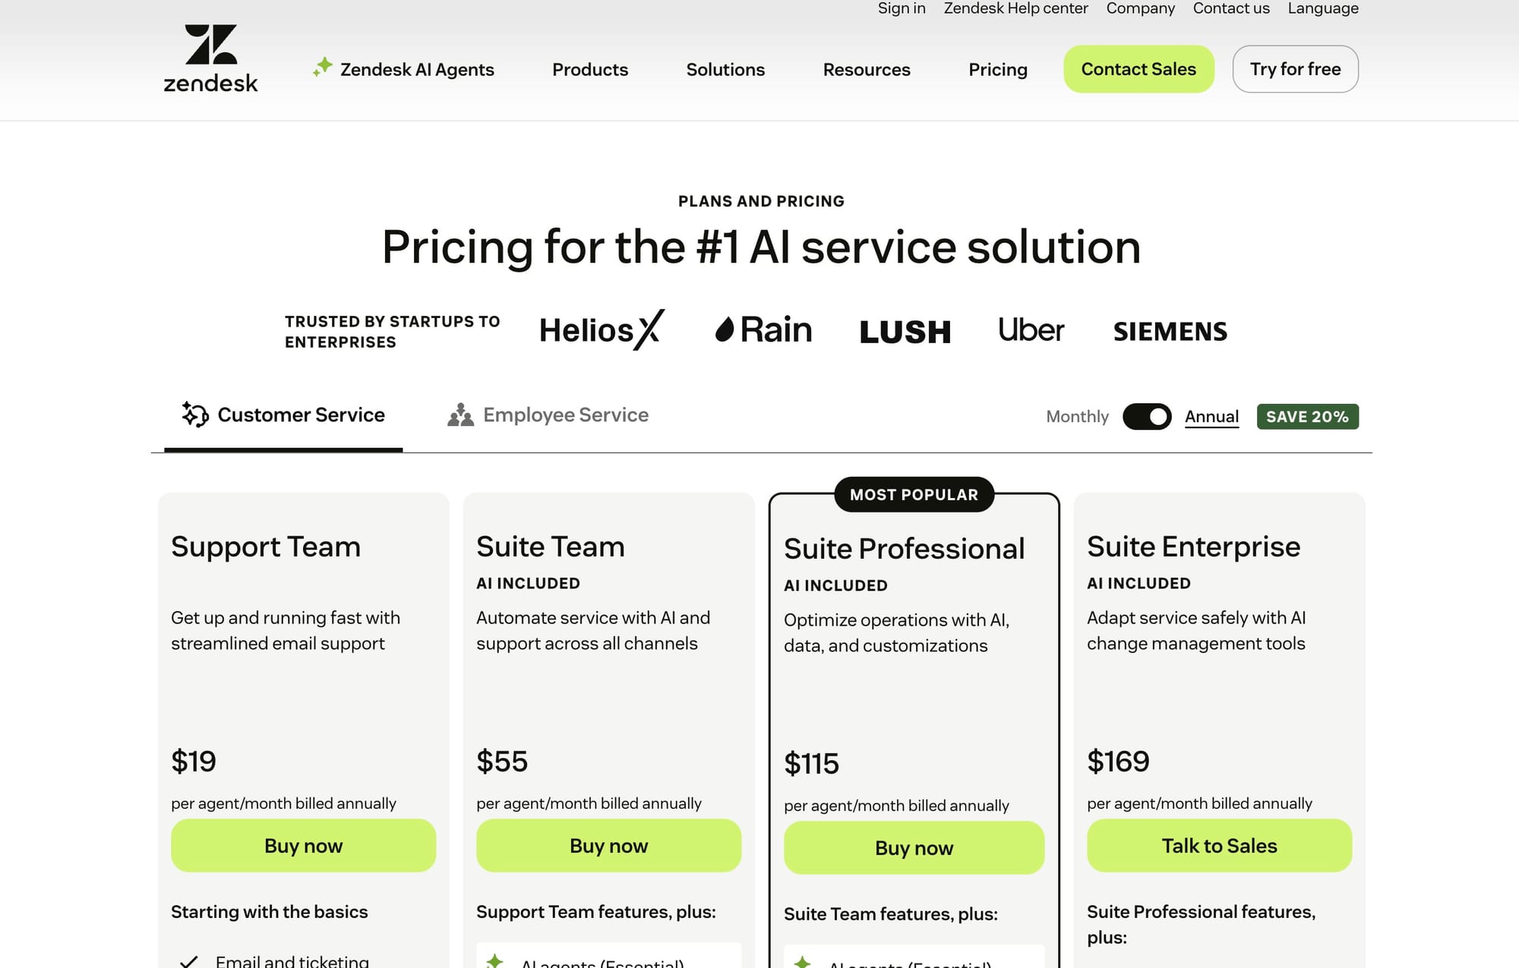Click the Rain droplet logo
The height and width of the screenshot is (968, 1519).
(725, 329)
